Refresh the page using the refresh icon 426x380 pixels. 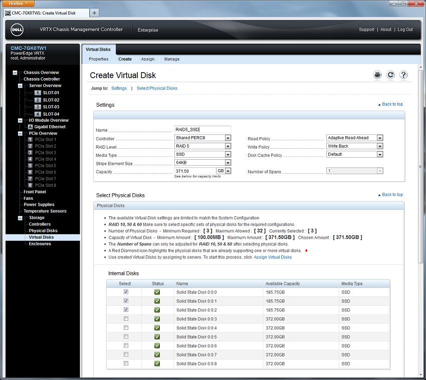[390, 75]
